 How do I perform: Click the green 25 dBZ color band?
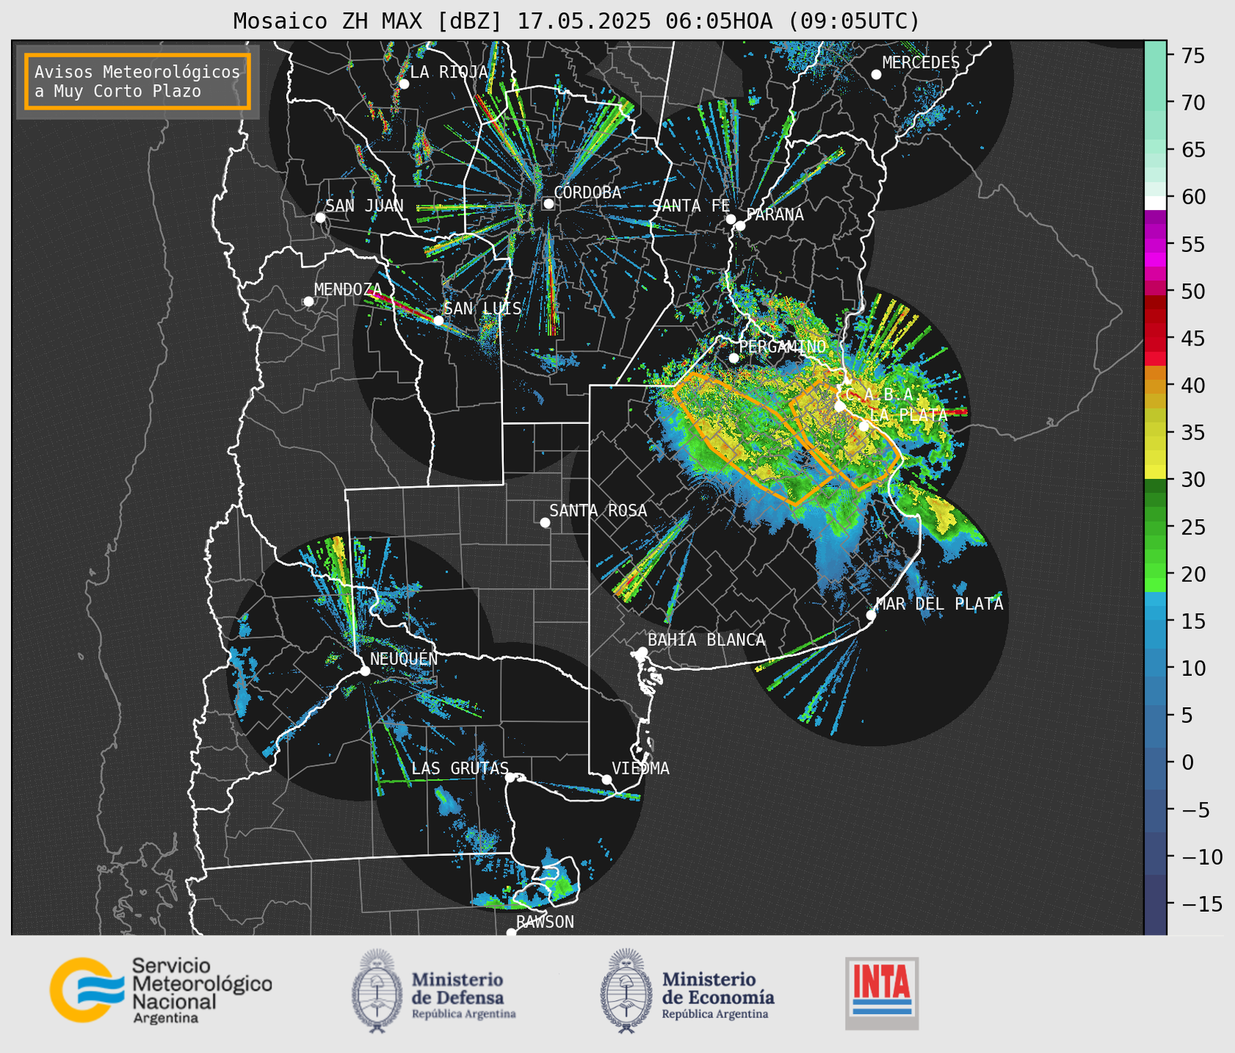click(x=1155, y=527)
